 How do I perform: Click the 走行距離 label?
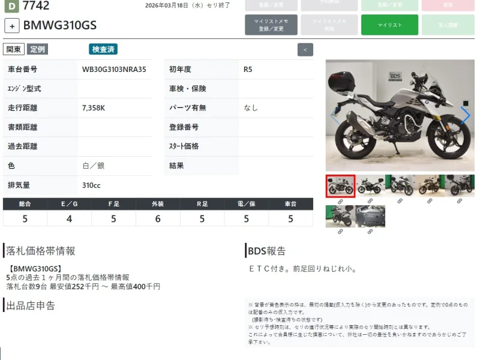pos(22,108)
